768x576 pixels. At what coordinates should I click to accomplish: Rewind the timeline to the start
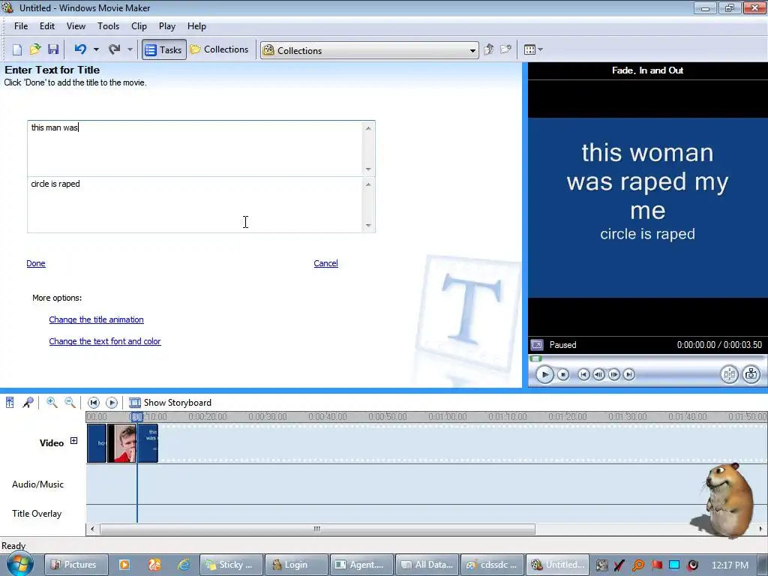pyautogui.click(x=94, y=403)
